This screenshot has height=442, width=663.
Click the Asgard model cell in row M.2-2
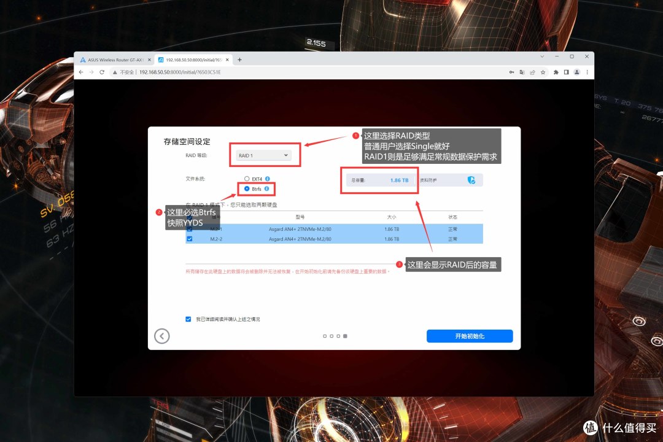point(300,239)
